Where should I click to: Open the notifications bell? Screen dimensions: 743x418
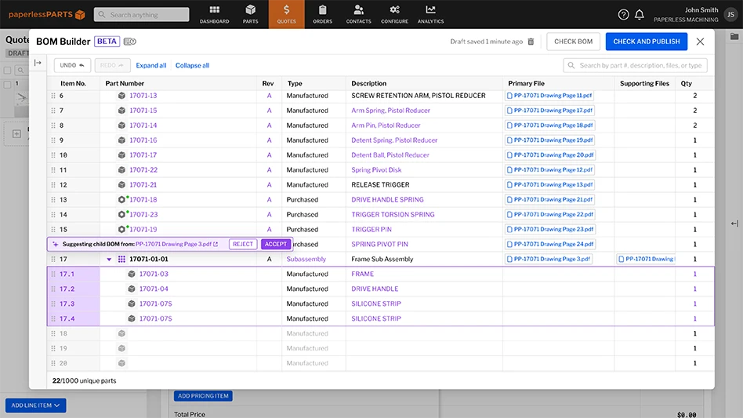(640, 14)
